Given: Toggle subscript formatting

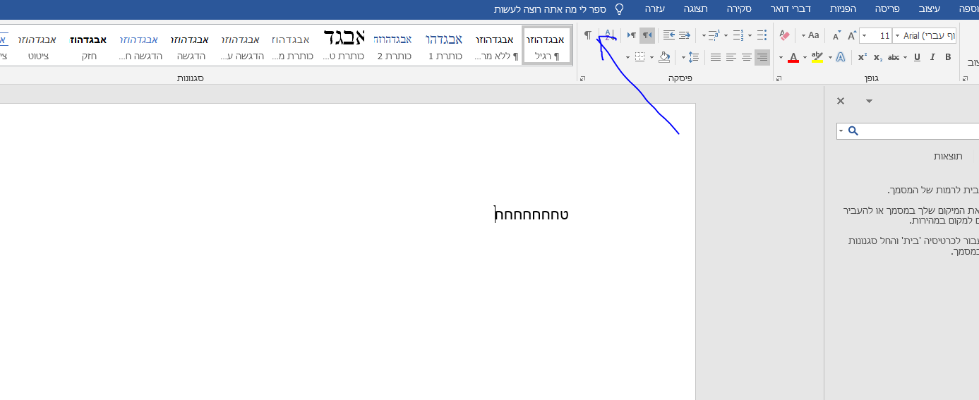Looking at the screenshot, I should pos(878,57).
